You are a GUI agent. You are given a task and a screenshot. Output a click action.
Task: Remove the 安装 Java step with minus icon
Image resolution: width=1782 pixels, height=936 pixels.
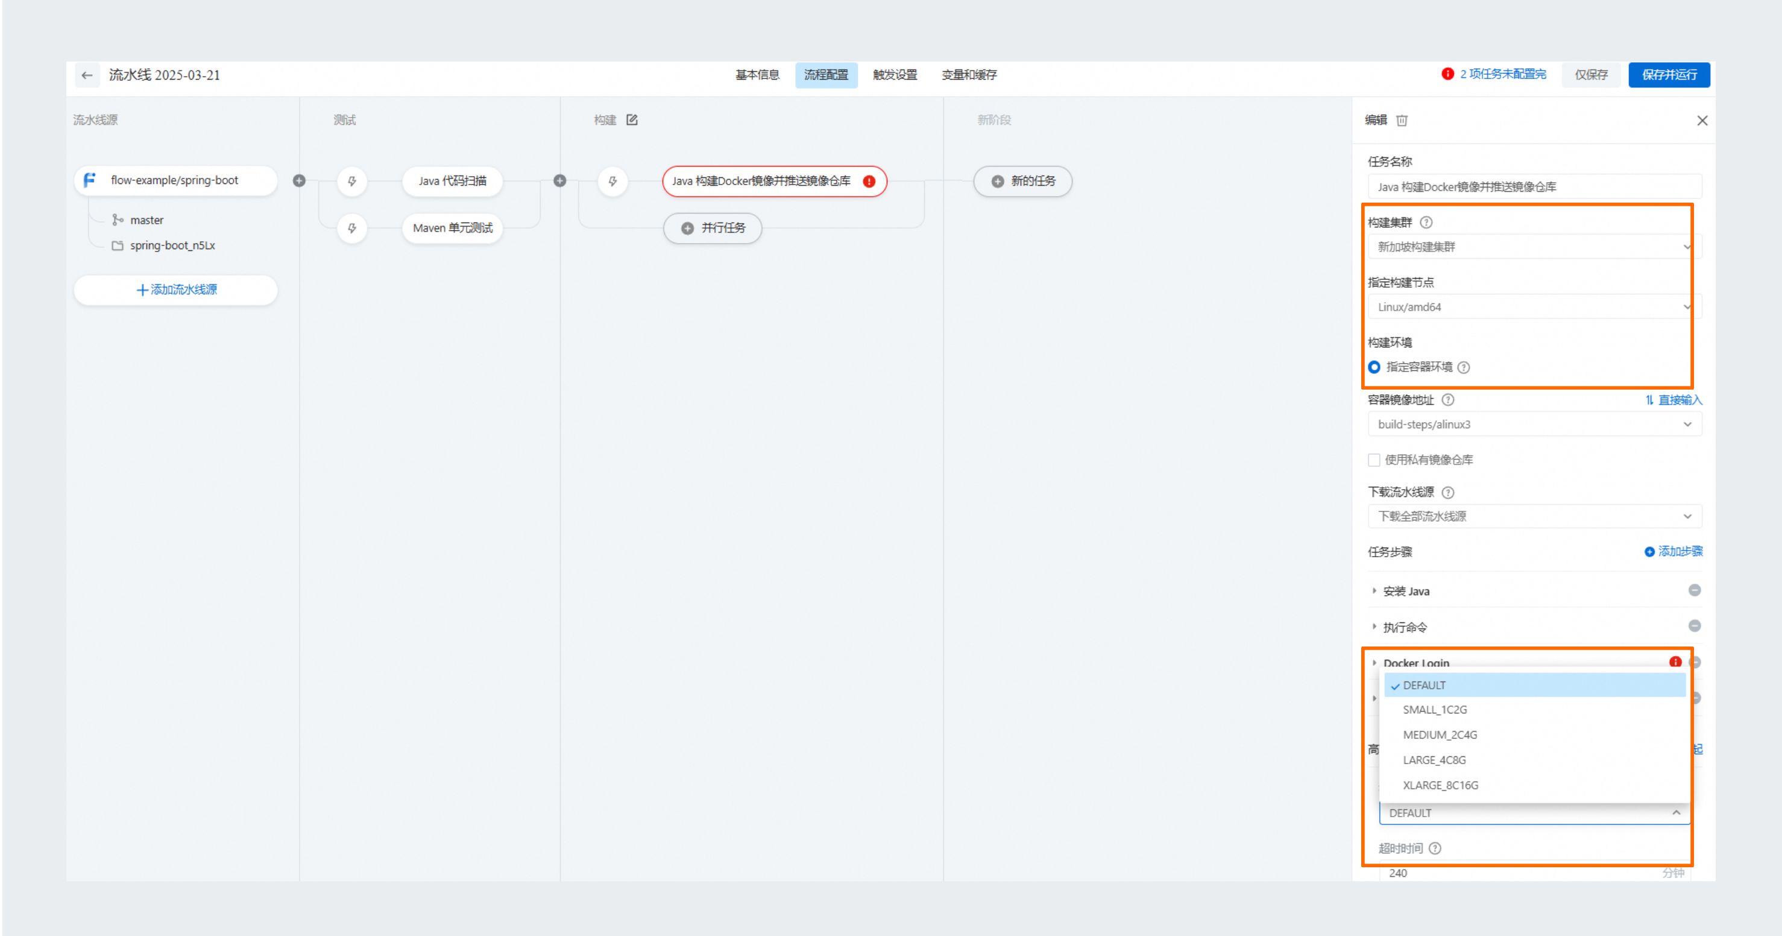1694,590
